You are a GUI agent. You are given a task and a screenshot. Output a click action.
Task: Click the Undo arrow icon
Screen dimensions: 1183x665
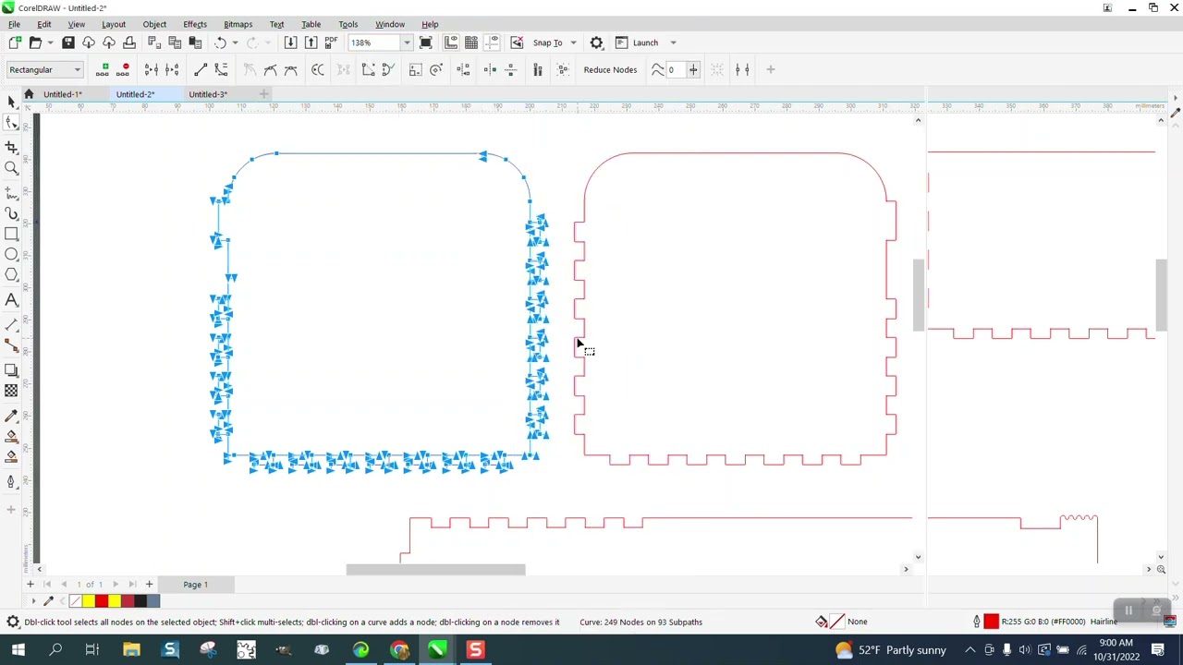[x=220, y=42]
